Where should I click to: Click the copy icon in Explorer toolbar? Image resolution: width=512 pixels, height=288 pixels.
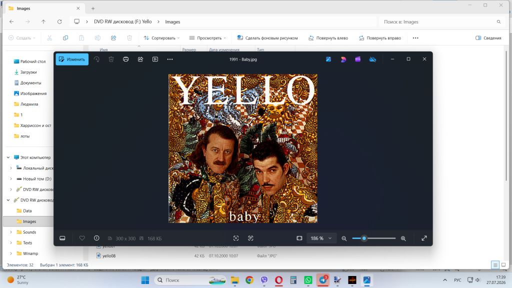[x=65, y=38]
